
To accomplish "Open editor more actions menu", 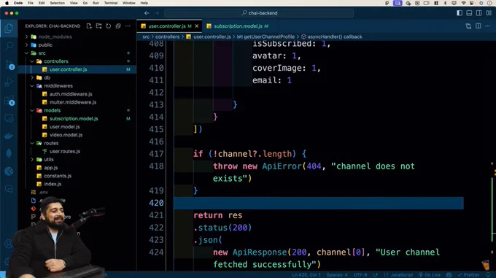I will 488,26.
